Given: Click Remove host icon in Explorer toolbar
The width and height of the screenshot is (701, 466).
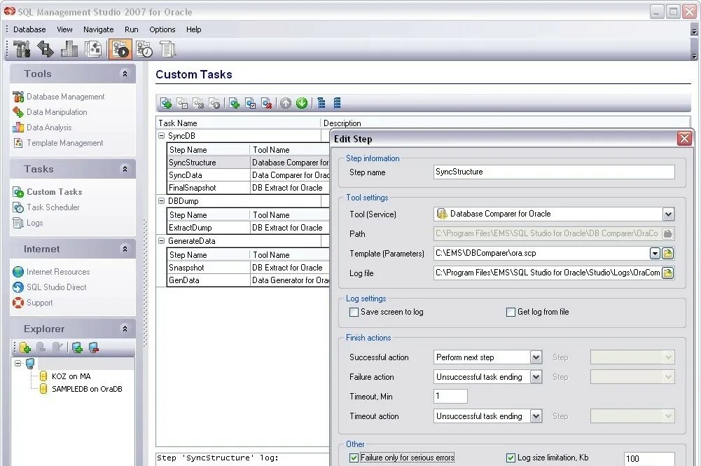Looking at the screenshot, I should tap(93, 348).
